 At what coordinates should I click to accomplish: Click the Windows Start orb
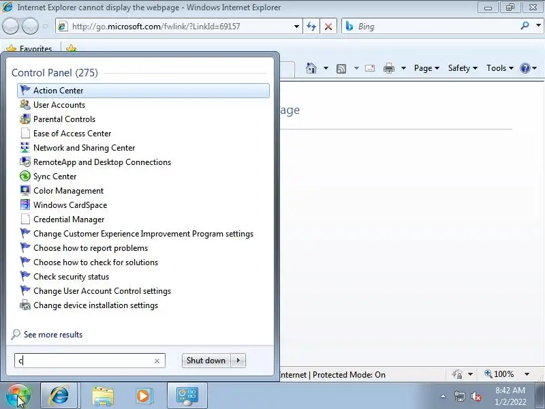point(18,395)
